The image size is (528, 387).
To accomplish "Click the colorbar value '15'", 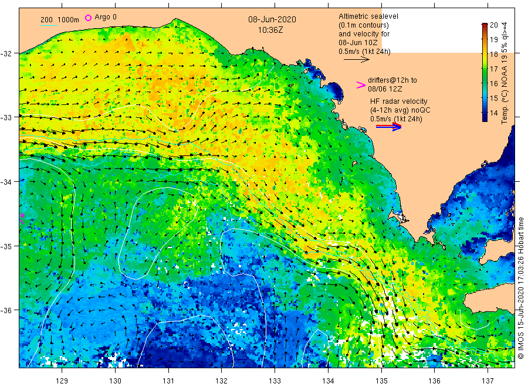I will [493, 99].
